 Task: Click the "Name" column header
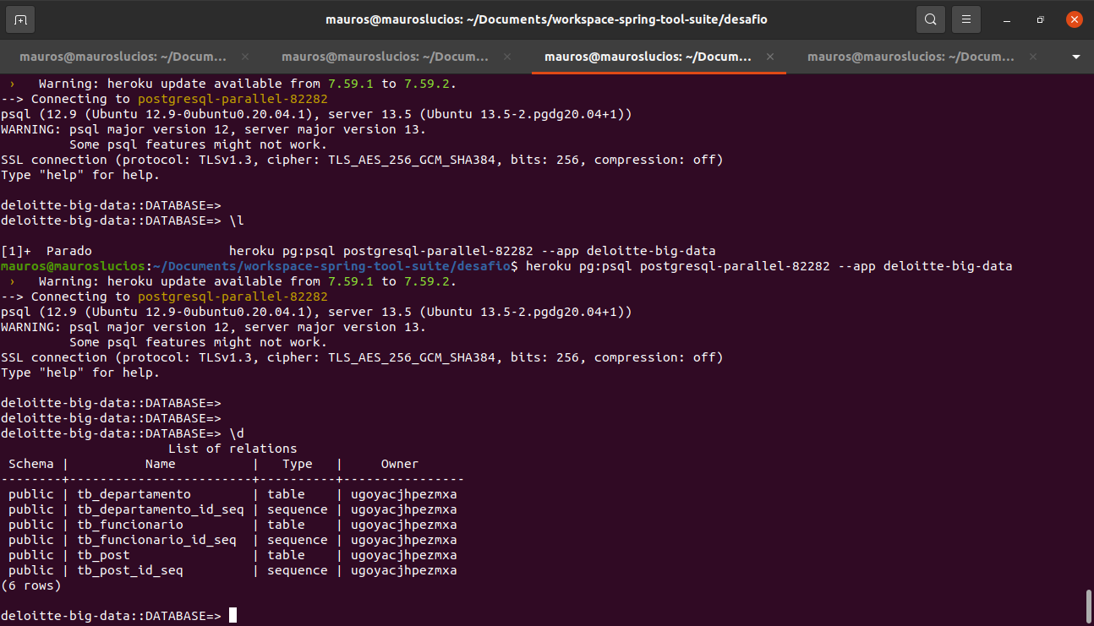[161, 464]
